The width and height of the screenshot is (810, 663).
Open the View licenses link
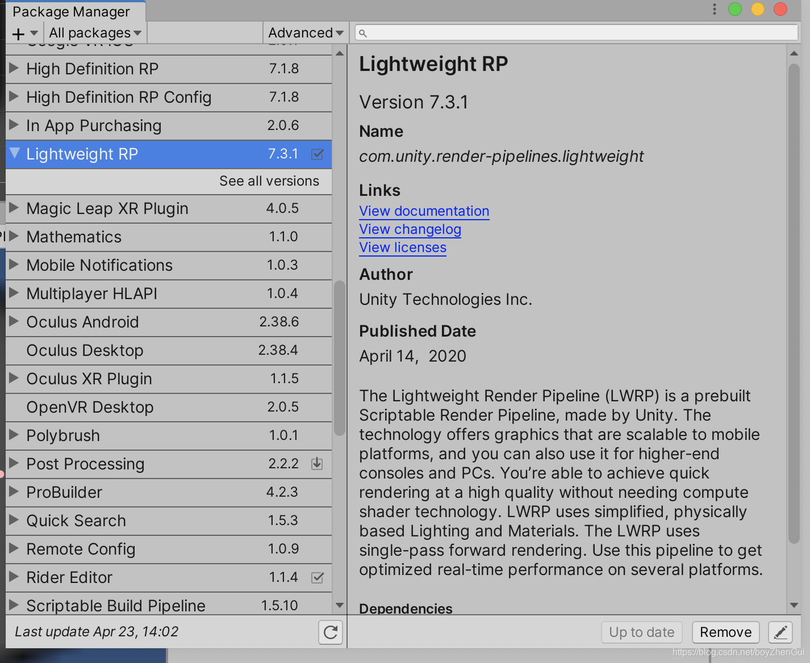[x=403, y=247]
